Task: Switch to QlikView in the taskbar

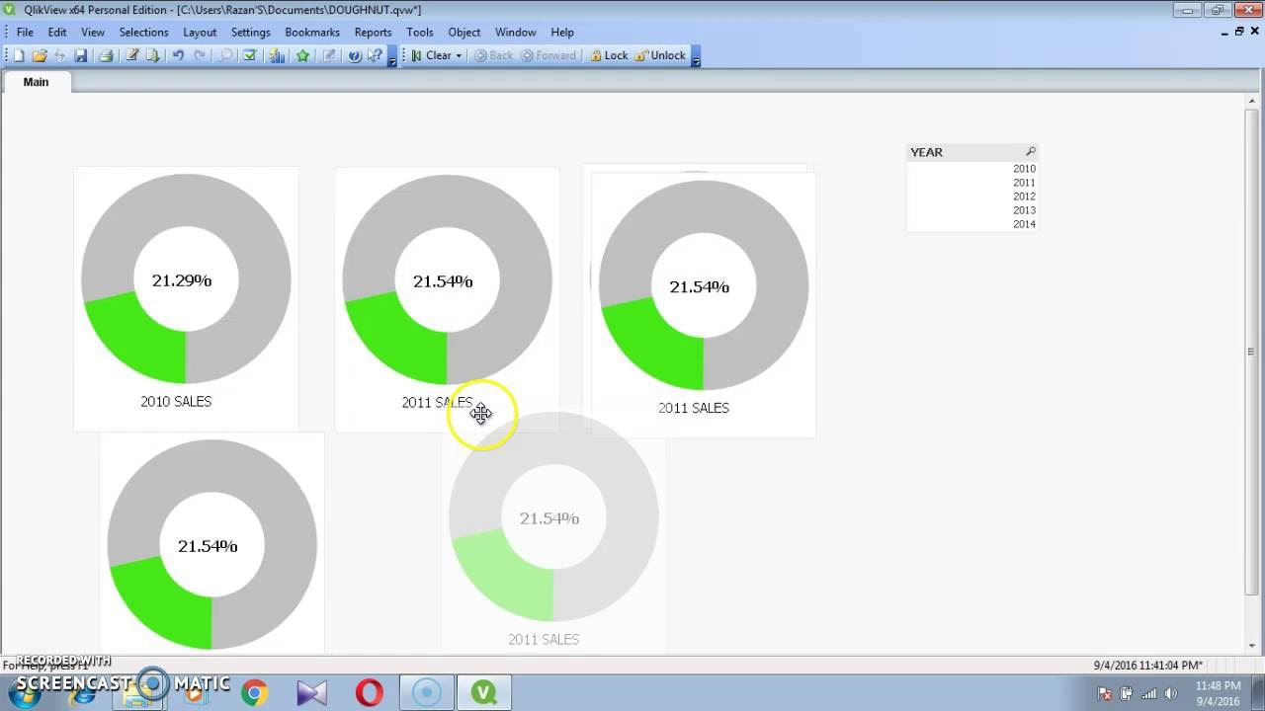Action: pos(484,693)
